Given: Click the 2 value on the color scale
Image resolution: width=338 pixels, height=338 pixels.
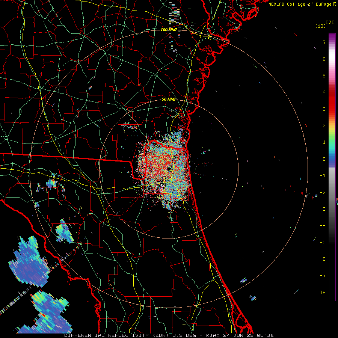Looking at the screenshot, I should [x=324, y=126].
